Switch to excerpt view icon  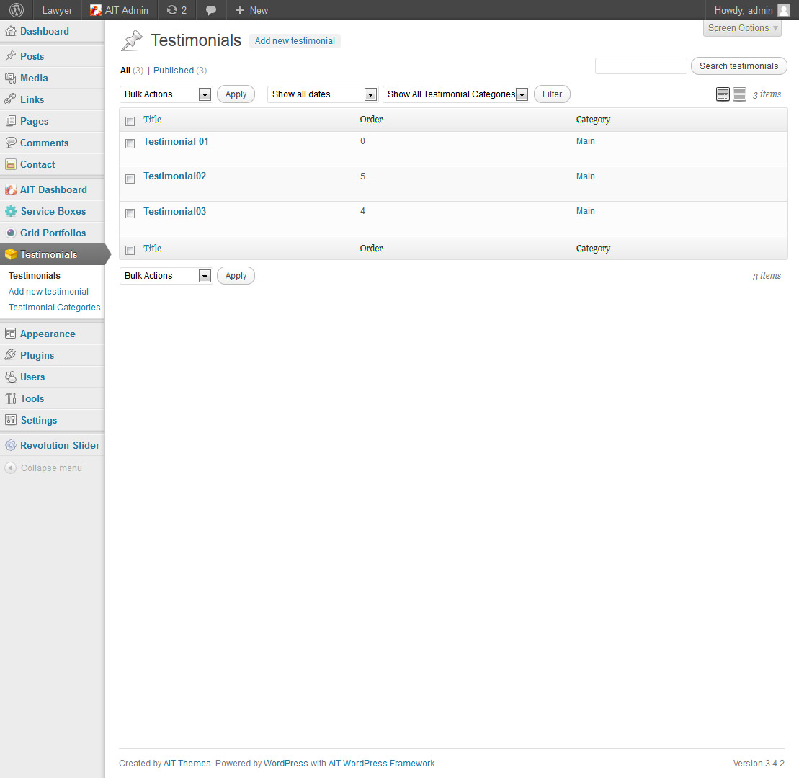point(739,94)
